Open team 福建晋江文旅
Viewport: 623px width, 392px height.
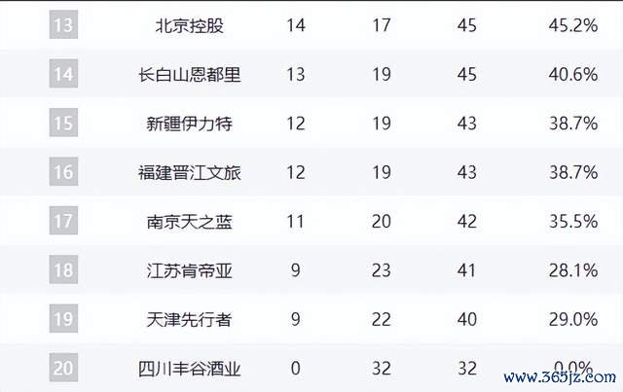[190, 173]
